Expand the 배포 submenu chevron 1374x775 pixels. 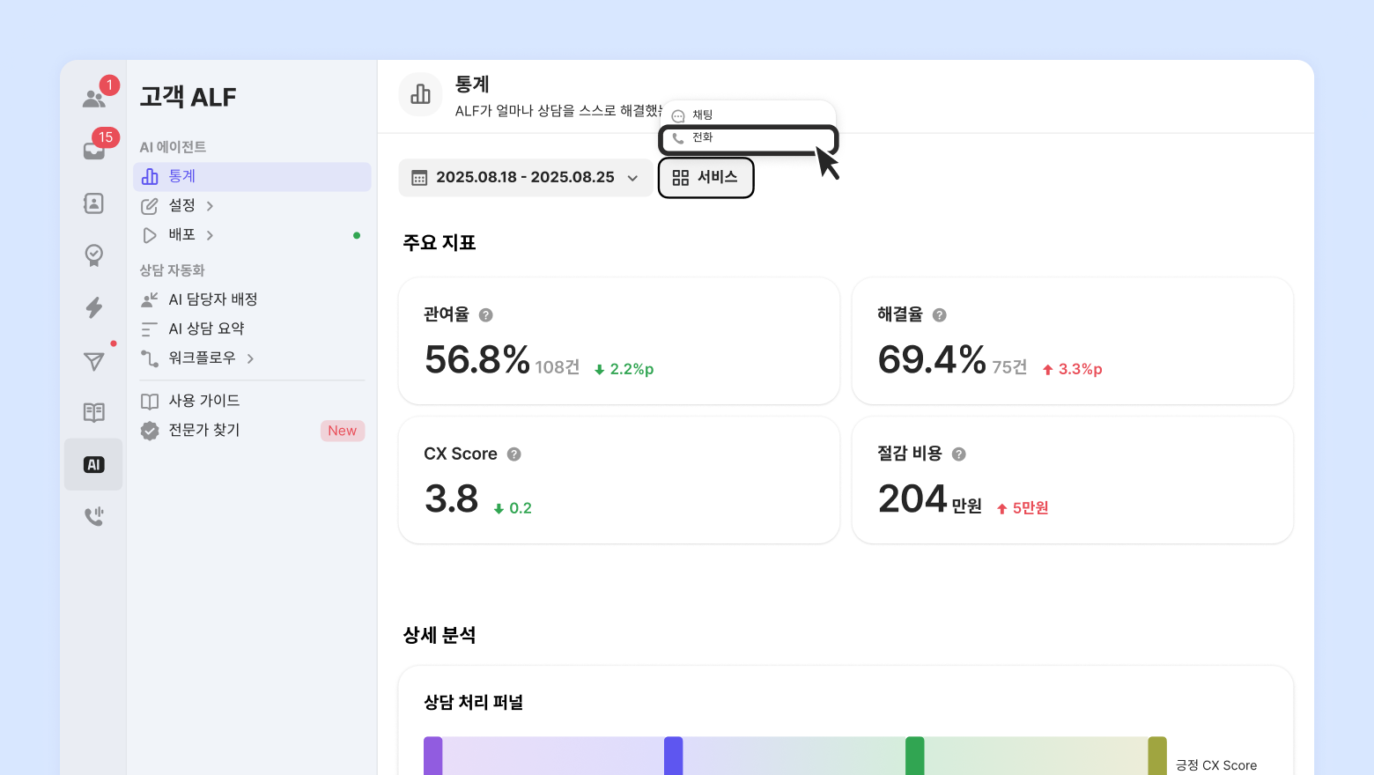click(x=210, y=235)
